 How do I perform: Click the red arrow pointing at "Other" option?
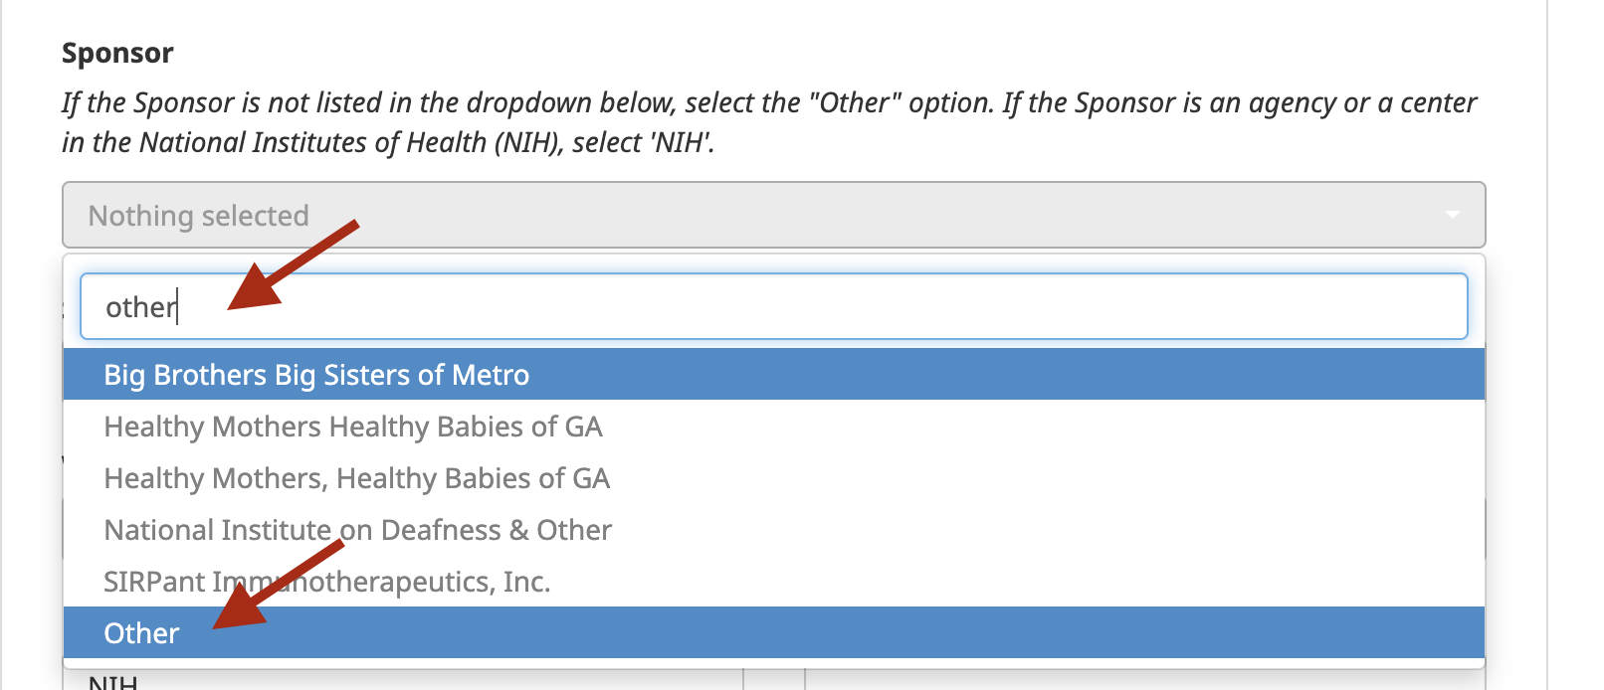pos(277,587)
